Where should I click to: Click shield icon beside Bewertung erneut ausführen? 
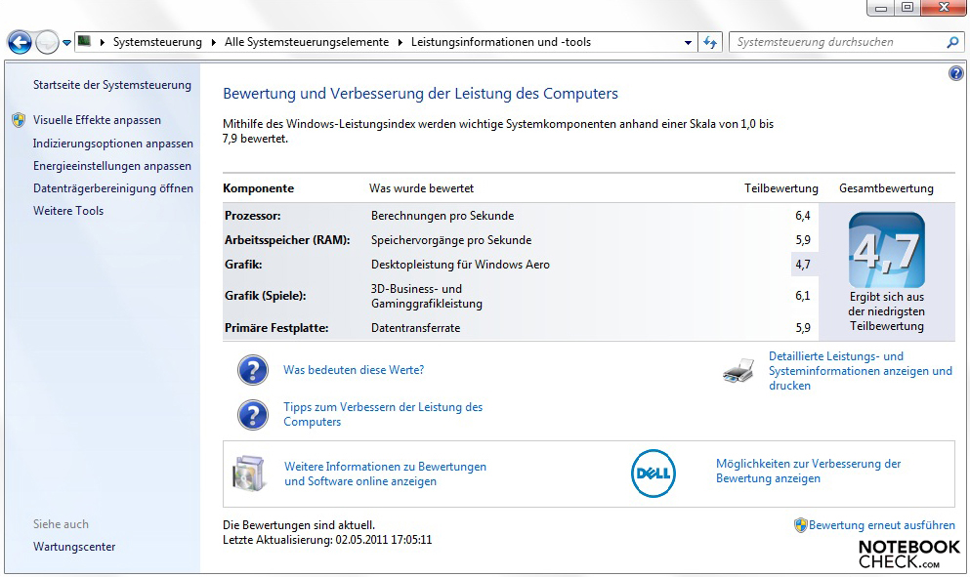tap(800, 525)
